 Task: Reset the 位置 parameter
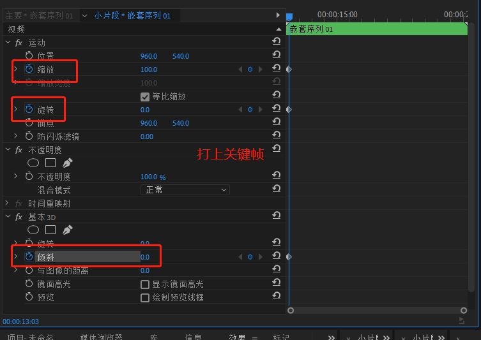[x=277, y=55]
